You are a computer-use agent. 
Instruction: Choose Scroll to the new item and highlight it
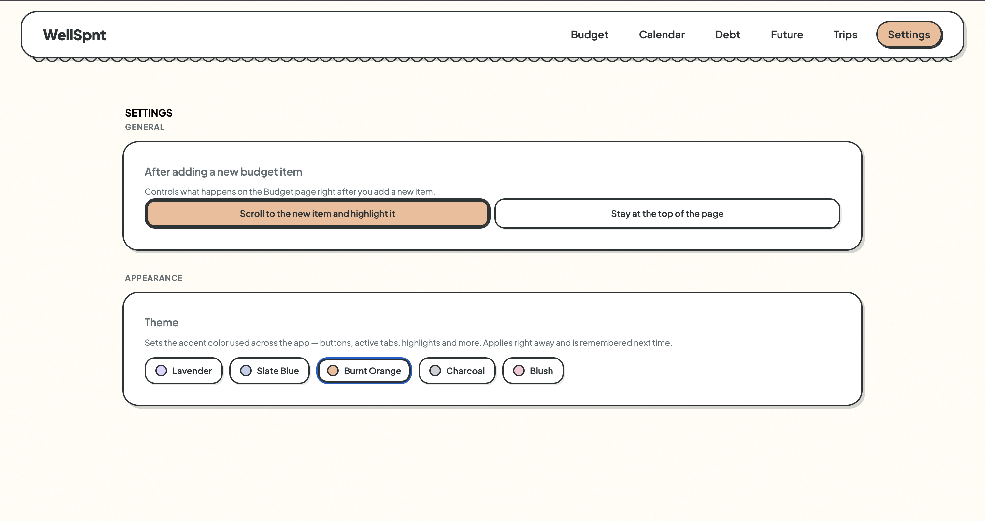317,213
